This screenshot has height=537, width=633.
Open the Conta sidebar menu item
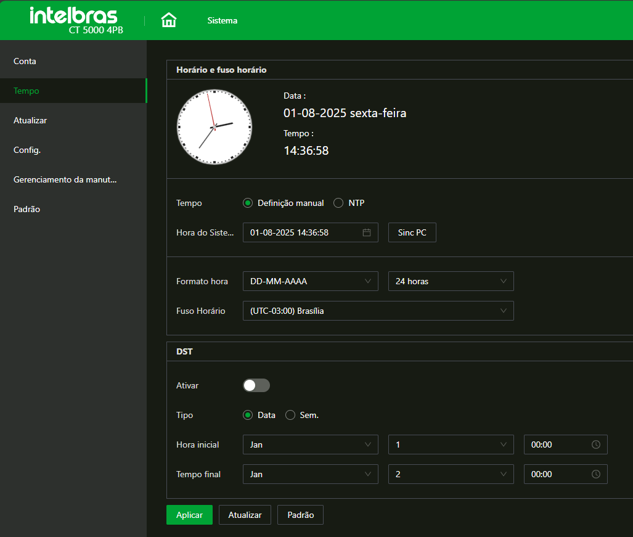pos(25,61)
